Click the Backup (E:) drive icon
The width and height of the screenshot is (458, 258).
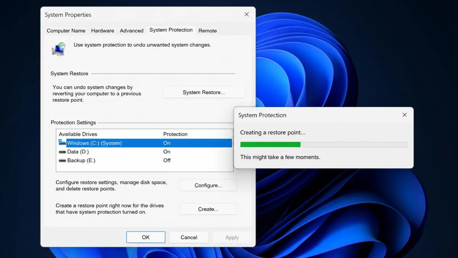pyautogui.click(x=62, y=161)
